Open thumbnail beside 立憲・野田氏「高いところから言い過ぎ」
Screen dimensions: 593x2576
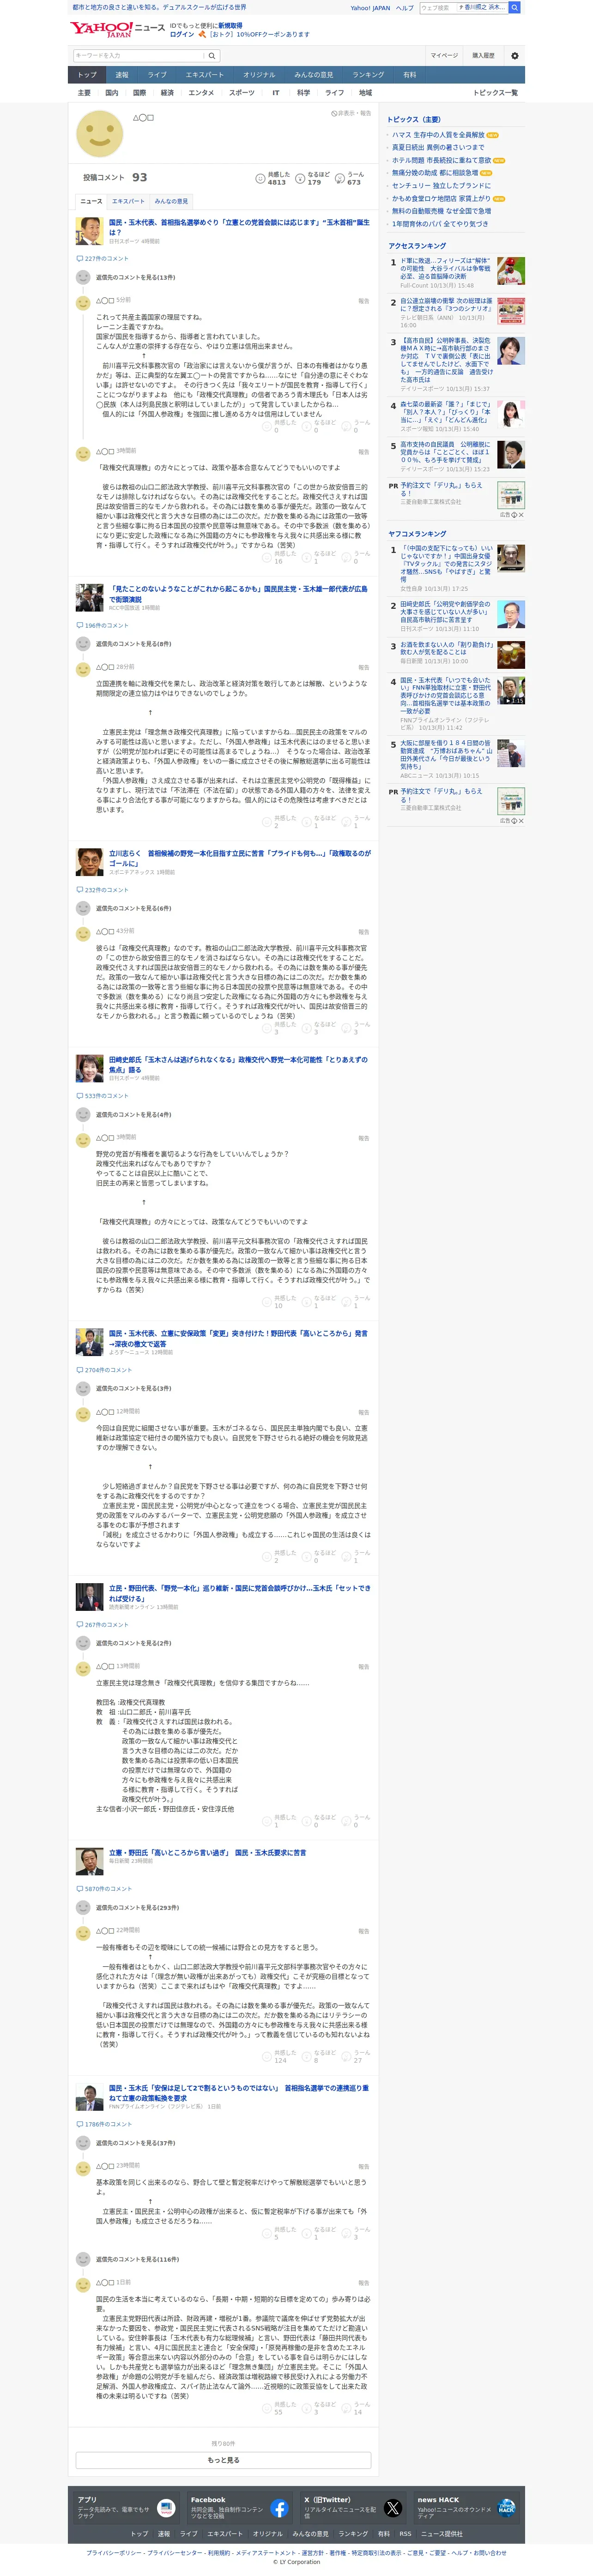[x=90, y=1861]
